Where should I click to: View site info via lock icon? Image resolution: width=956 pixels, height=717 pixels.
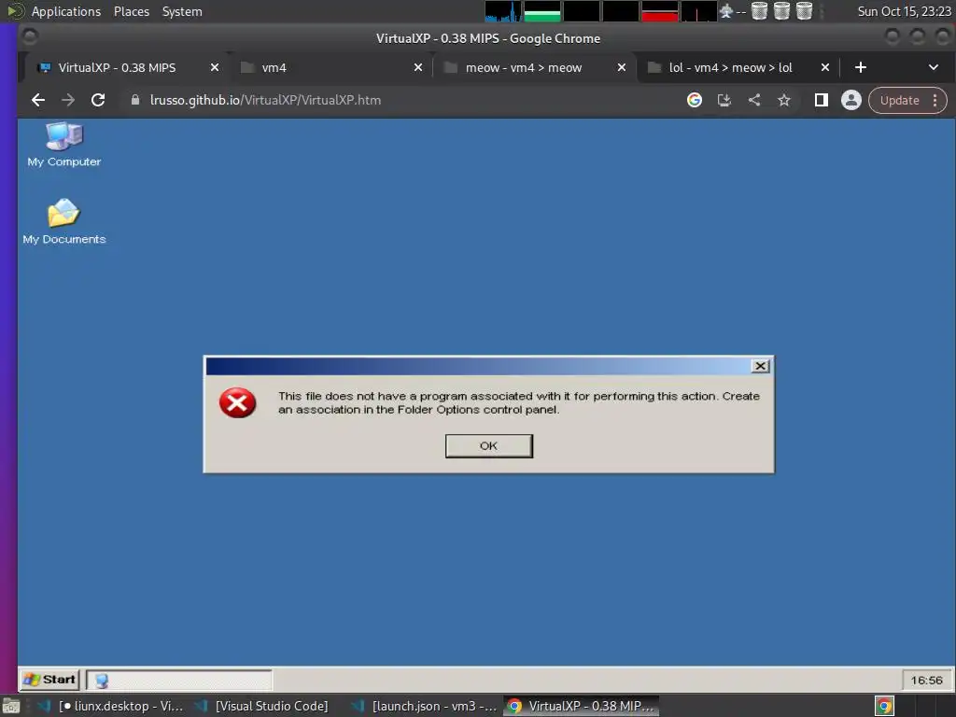click(134, 100)
